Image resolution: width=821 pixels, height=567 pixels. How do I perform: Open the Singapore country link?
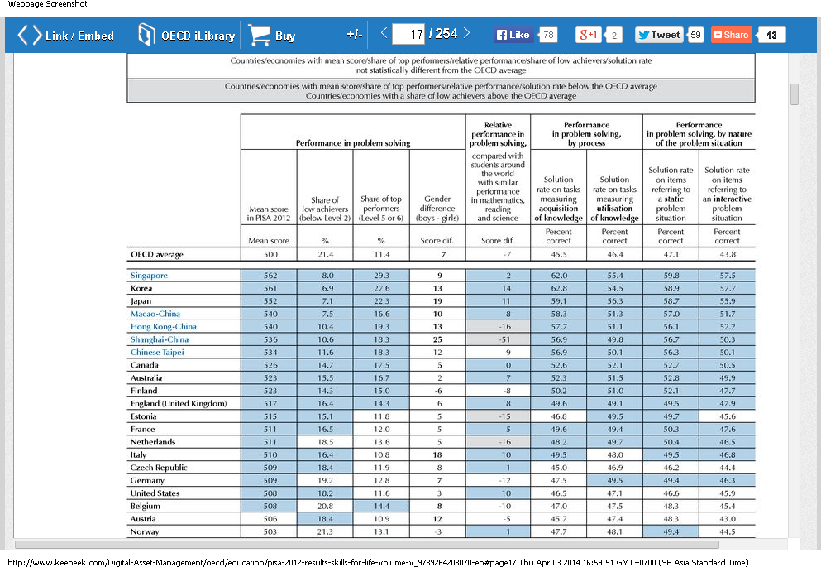149,275
